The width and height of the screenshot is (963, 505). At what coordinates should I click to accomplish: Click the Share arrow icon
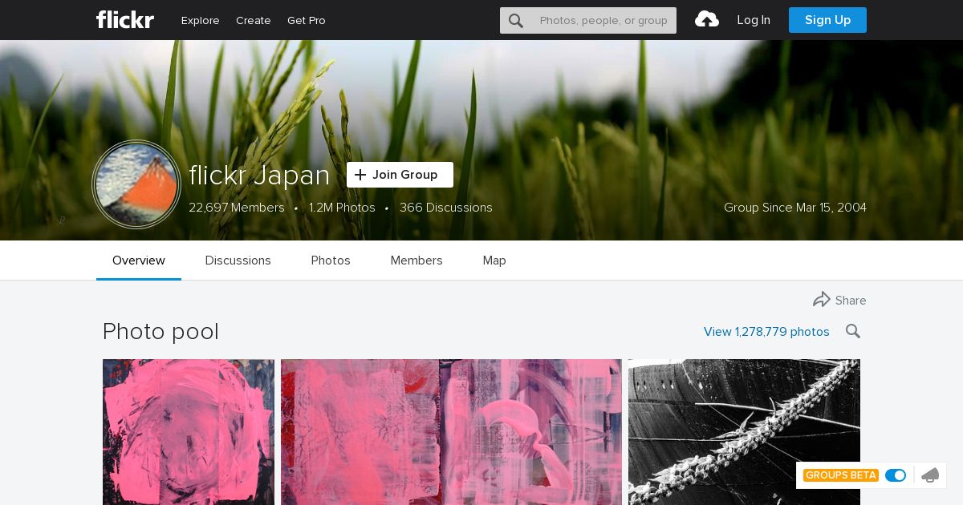coord(822,300)
